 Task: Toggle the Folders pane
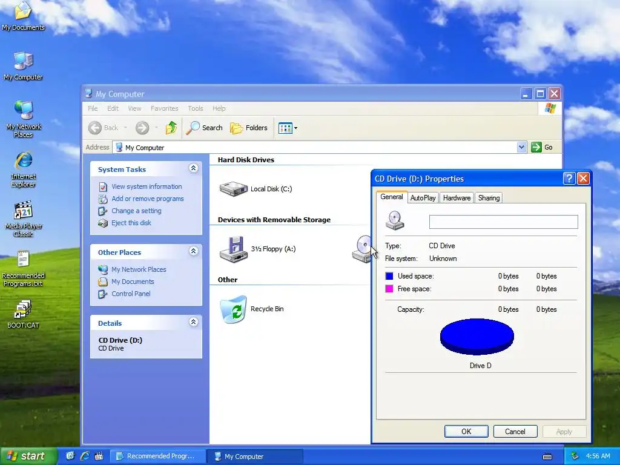[249, 128]
